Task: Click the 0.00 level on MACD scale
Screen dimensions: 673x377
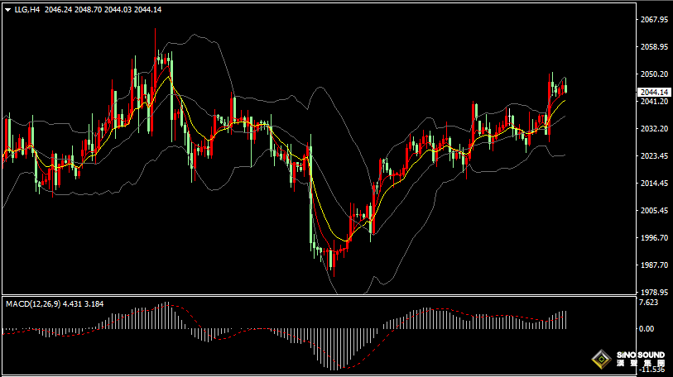Action: point(648,329)
